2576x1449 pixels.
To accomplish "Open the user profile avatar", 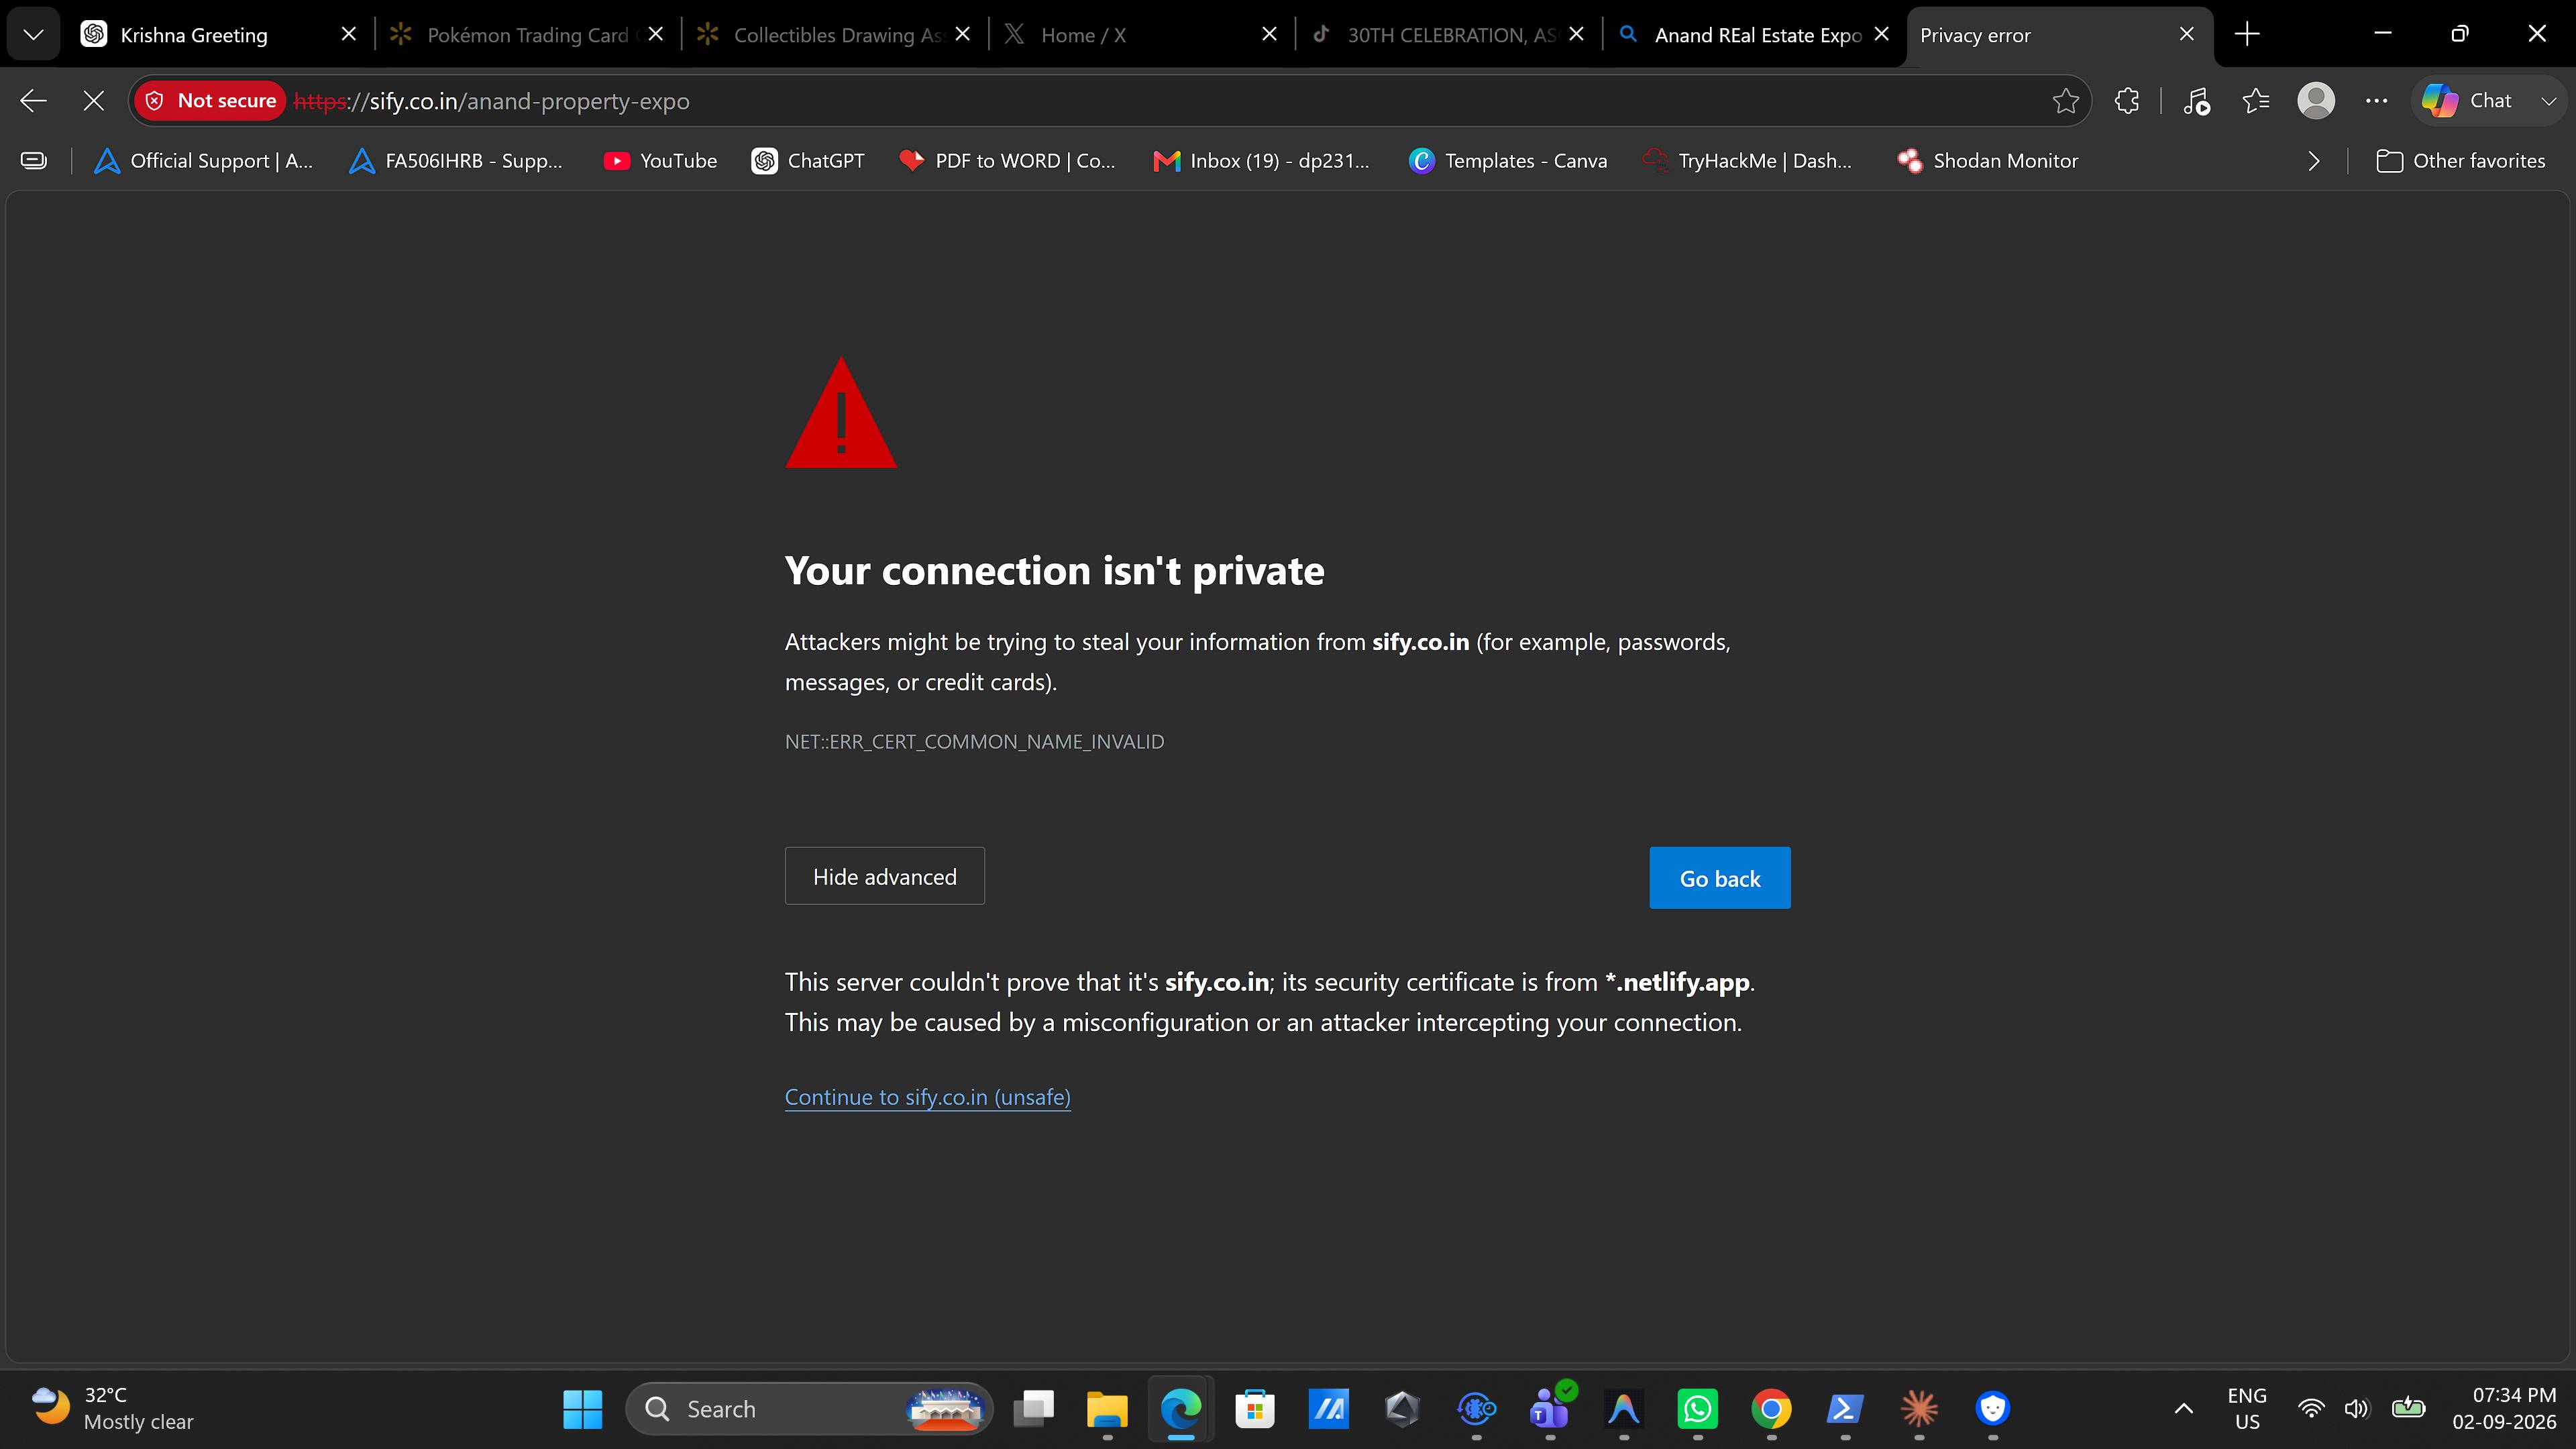I will (2316, 101).
